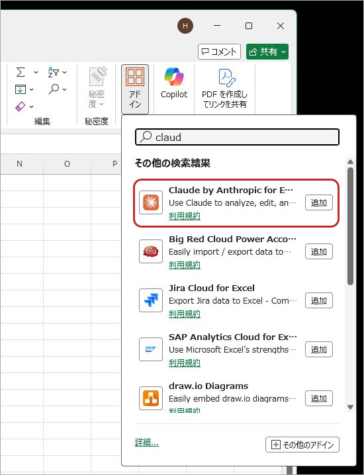Click the draw.io Diagrams icon
The width and height of the screenshot is (364, 475).
(x=151, y=399)
